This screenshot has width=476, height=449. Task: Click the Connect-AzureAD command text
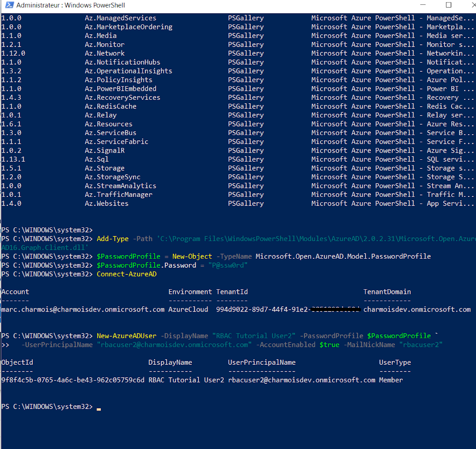pos(126,274)
